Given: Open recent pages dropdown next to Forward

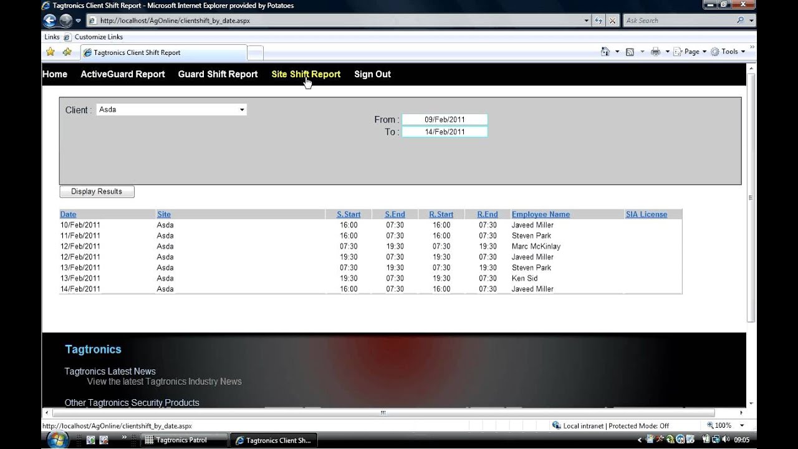Looking at the screenshot, I should [x=79, y=21].
